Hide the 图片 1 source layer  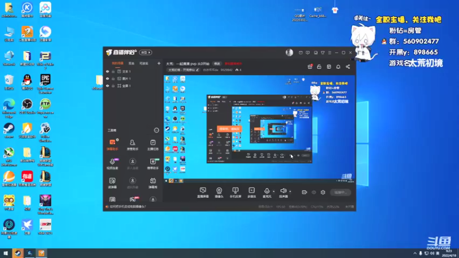107,79
